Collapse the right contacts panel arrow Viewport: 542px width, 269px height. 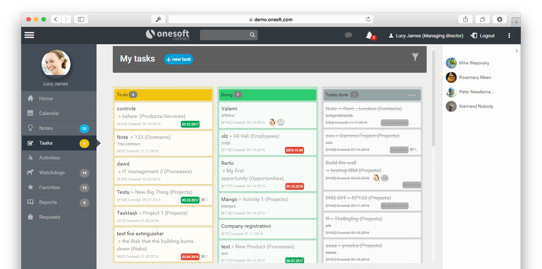pos(517,51)
